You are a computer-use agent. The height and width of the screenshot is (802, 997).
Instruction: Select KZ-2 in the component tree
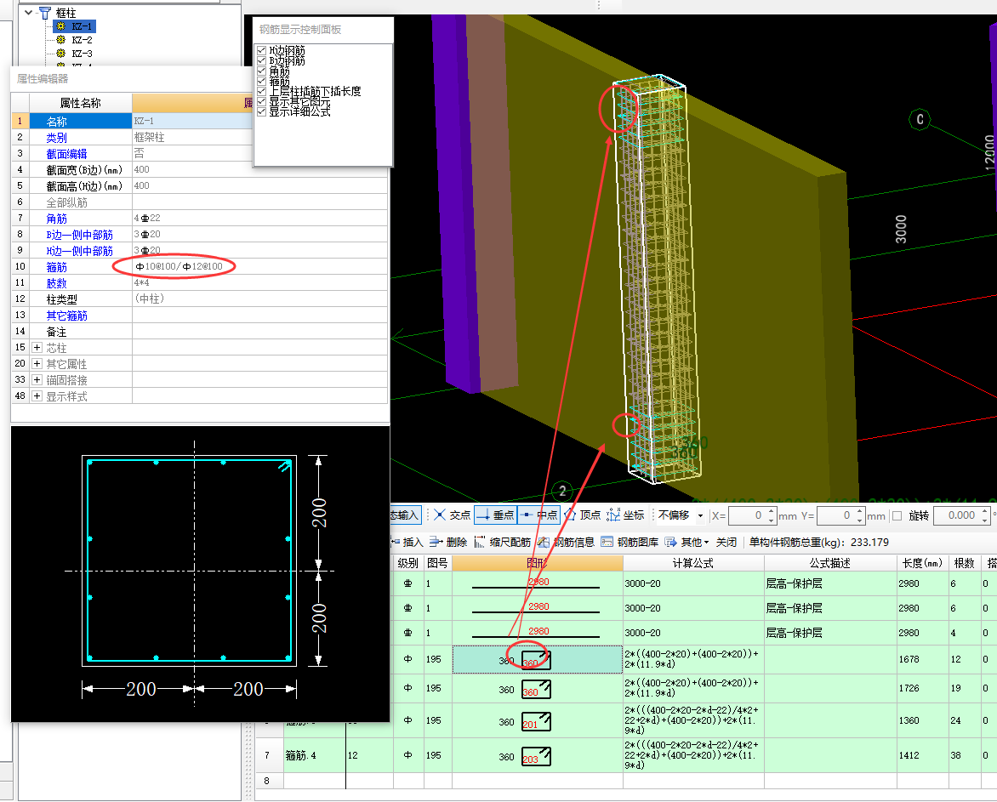pos(82,39)
